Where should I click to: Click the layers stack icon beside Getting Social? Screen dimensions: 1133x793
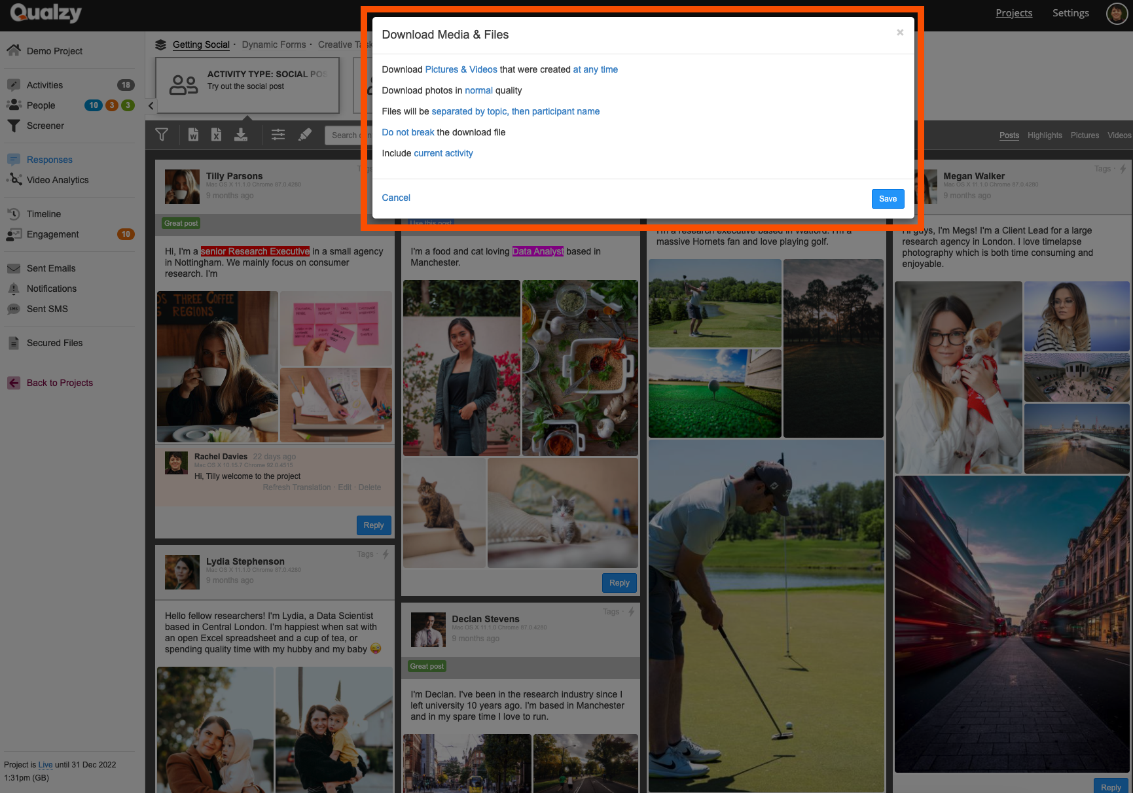coord(160,44)
